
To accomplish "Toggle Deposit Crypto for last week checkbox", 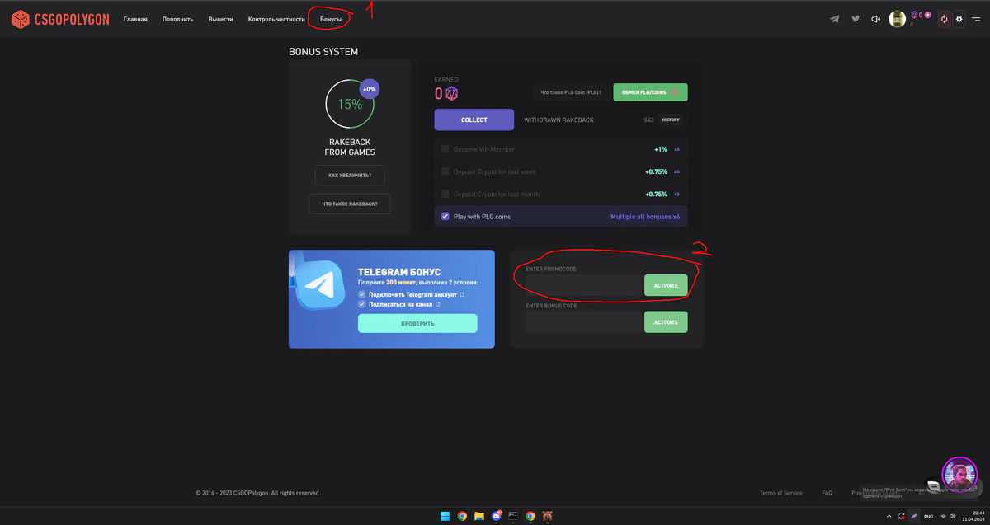I will coord(445,171).
